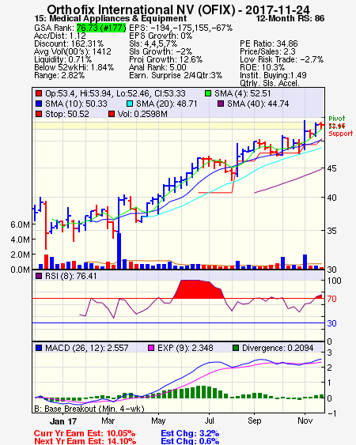Click the red Op/Hi/Lo/Cl legend swatch
Image resolution: width=356 pixels, height=445 pixels.
(x=39, y=93)
